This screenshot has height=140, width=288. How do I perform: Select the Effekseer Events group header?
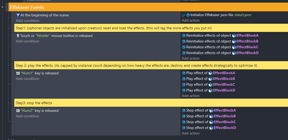tap(148, 7)
